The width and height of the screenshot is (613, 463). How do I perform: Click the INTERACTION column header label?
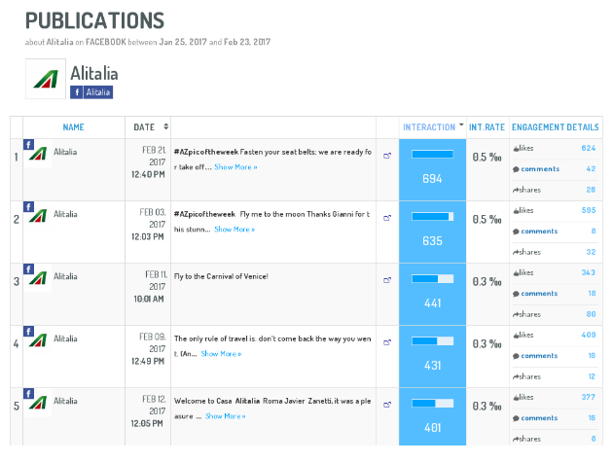pos(429,127)
